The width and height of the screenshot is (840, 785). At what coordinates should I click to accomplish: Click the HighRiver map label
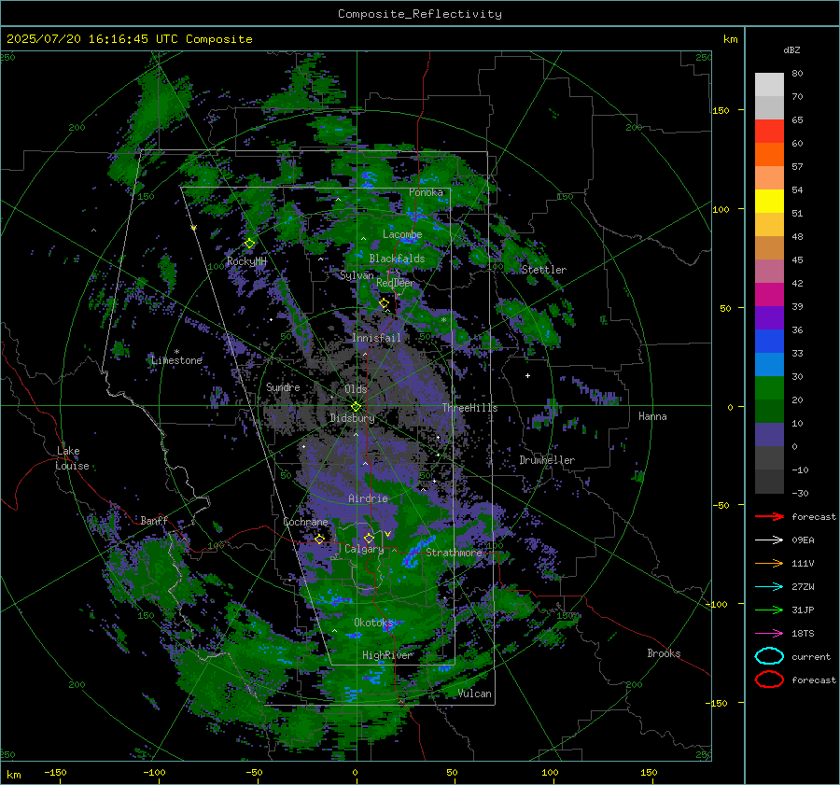point(387,655)
